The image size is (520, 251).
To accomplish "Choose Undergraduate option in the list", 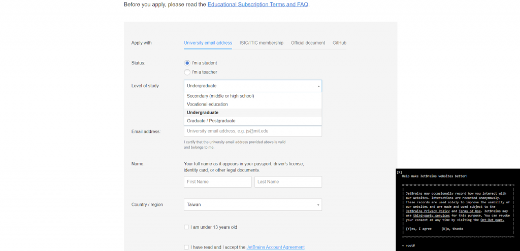I will pos(253,113).
